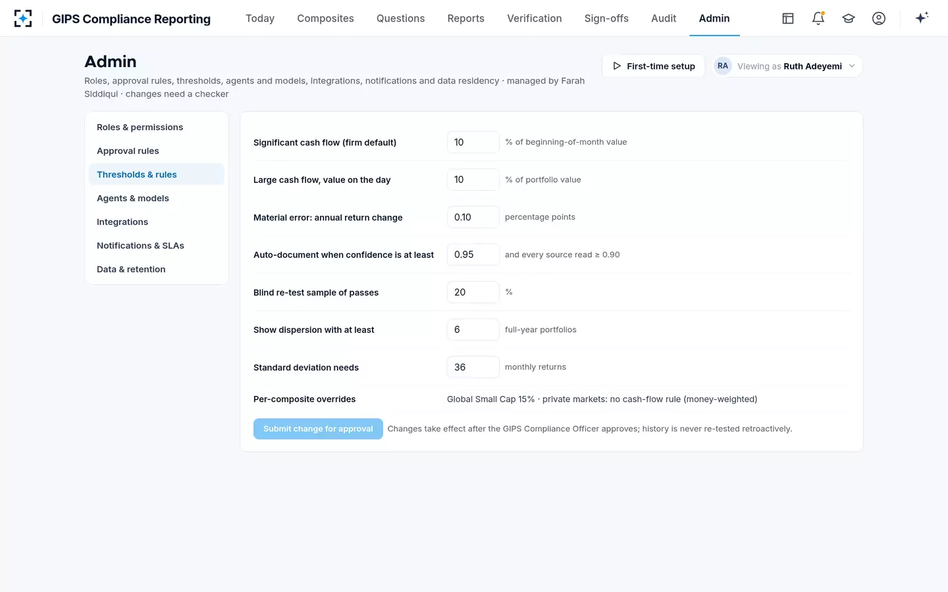Select Data & retention in sidebar

coord(157,269)
